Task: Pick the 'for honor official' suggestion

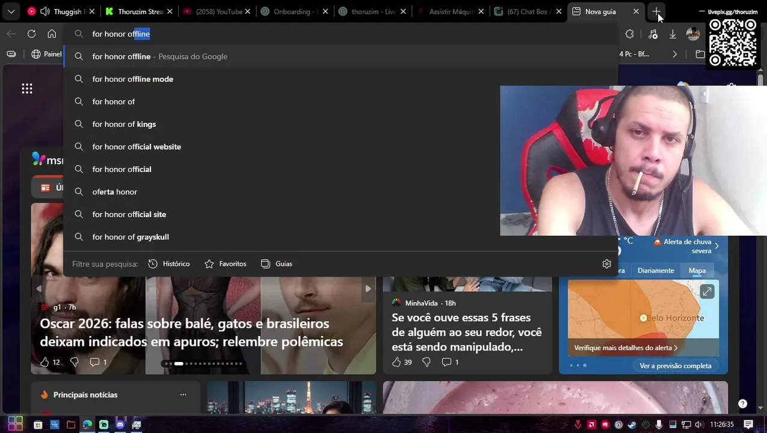Action: click(x=340, y=169)
